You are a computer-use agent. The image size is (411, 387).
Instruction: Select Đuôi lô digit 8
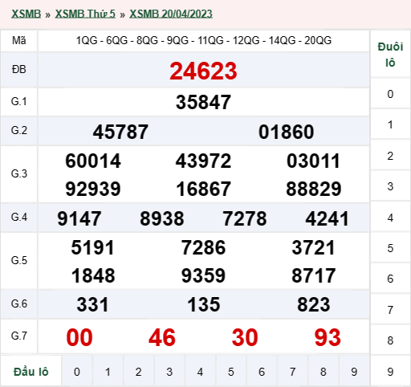pos(390,340)
